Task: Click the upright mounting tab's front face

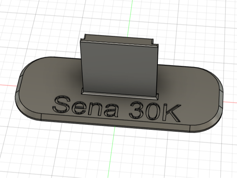Action: [119, 69]
